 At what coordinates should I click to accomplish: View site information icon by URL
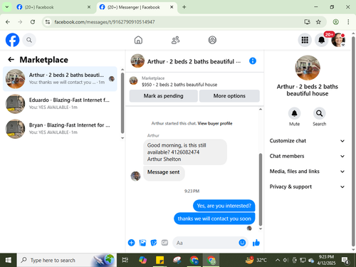48,22
